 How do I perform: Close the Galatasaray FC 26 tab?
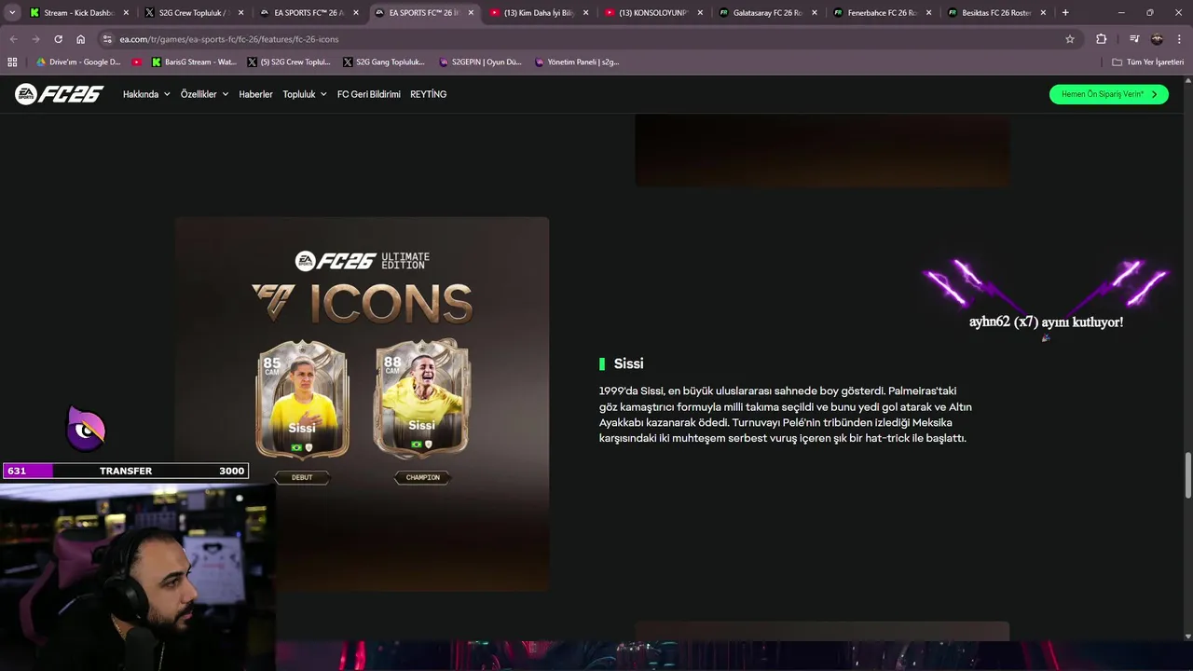(815, 13)
